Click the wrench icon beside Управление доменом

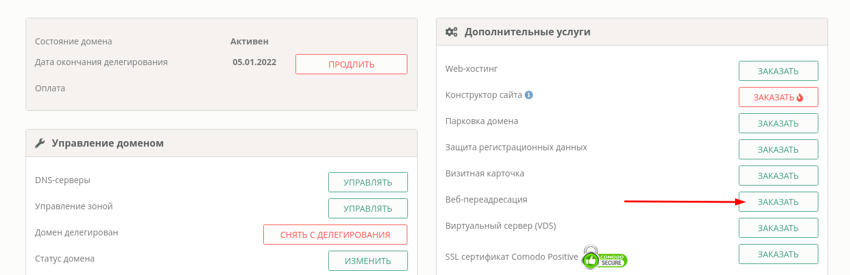pyautogui.click(x=40, y=143)
